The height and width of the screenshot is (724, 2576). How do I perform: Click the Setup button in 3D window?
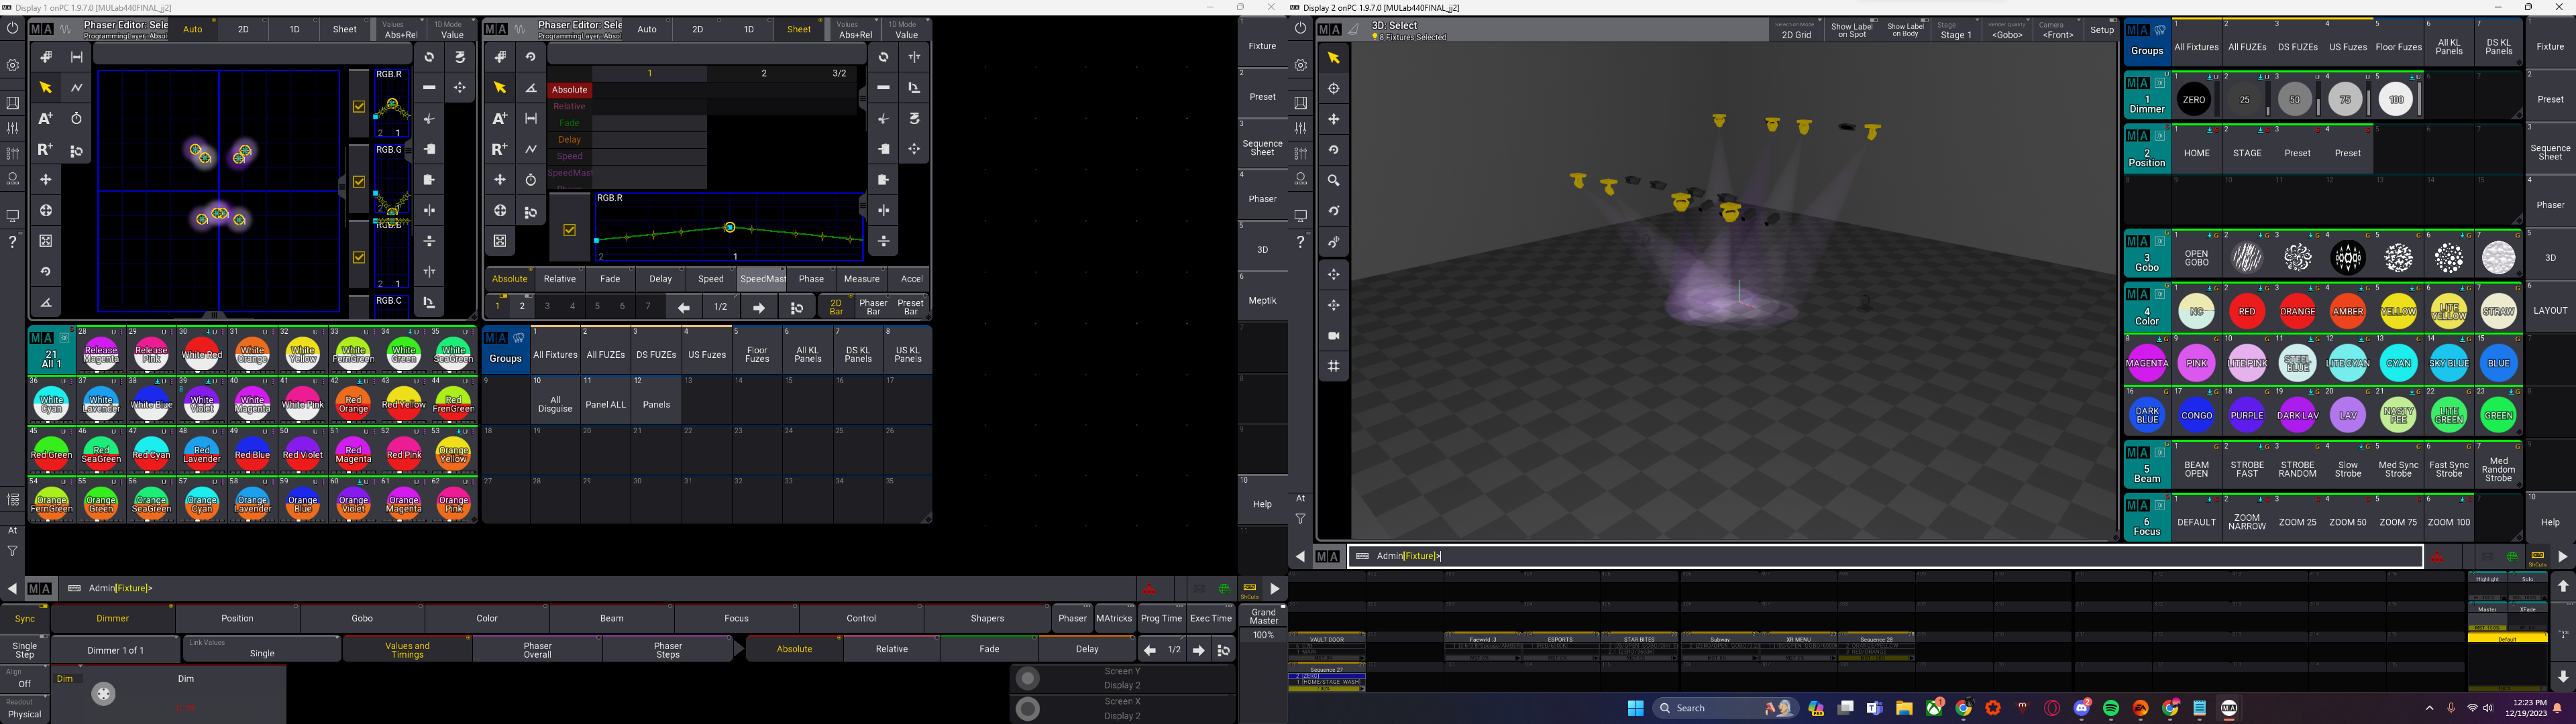(x=2102, y=30)
